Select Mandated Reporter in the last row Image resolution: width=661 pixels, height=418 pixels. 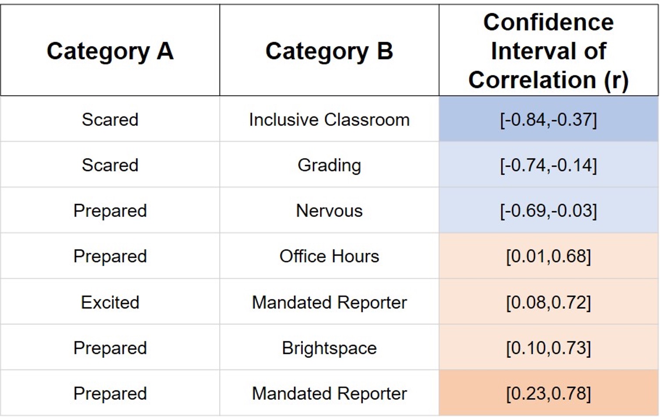click(329, 393)
